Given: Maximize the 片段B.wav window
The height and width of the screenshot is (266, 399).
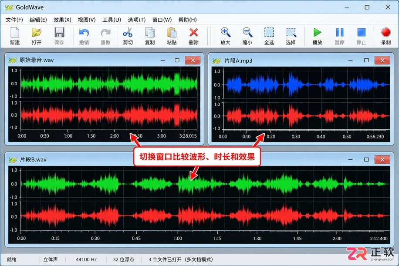Looking at the screenshot, I should coord(366,159).
